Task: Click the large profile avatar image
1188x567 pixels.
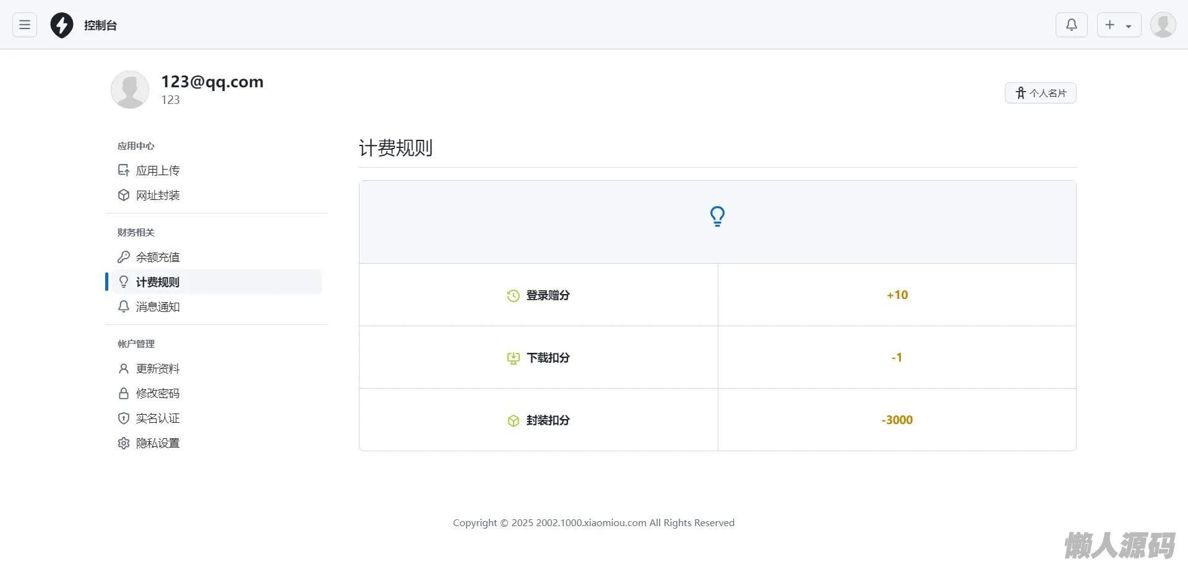Action: 130,90
